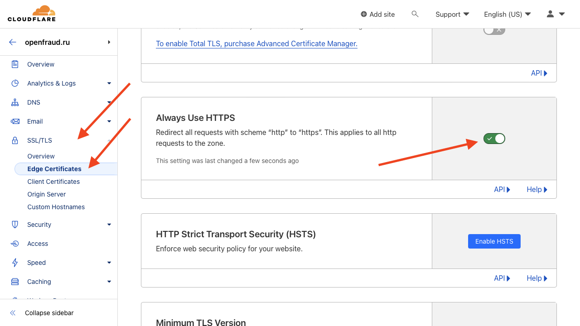Viewport: 580px width, 326px height.
Task: Click the Collapse sidebar label
Action: [x=49, y=313]
